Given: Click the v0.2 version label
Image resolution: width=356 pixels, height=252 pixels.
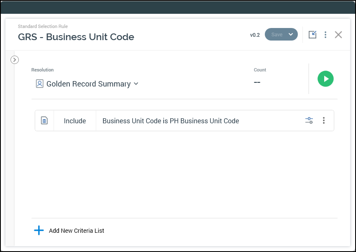Looking at the screenshot, I should tap(255, 35).
